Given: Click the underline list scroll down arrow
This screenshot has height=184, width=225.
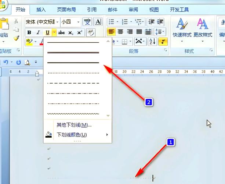Looking at the screenshot, I should pos(108,116).
